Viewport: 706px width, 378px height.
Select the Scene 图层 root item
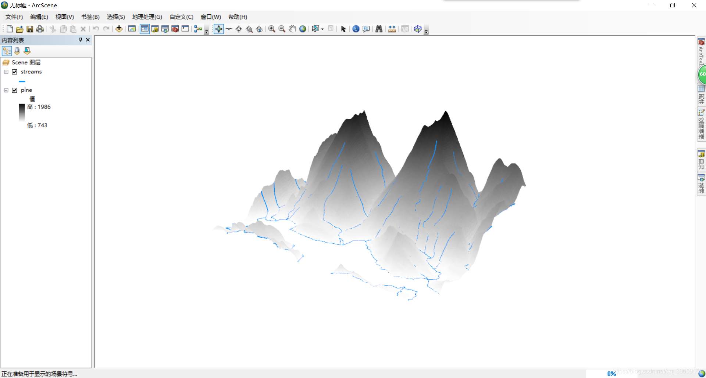tap(26, 62)
